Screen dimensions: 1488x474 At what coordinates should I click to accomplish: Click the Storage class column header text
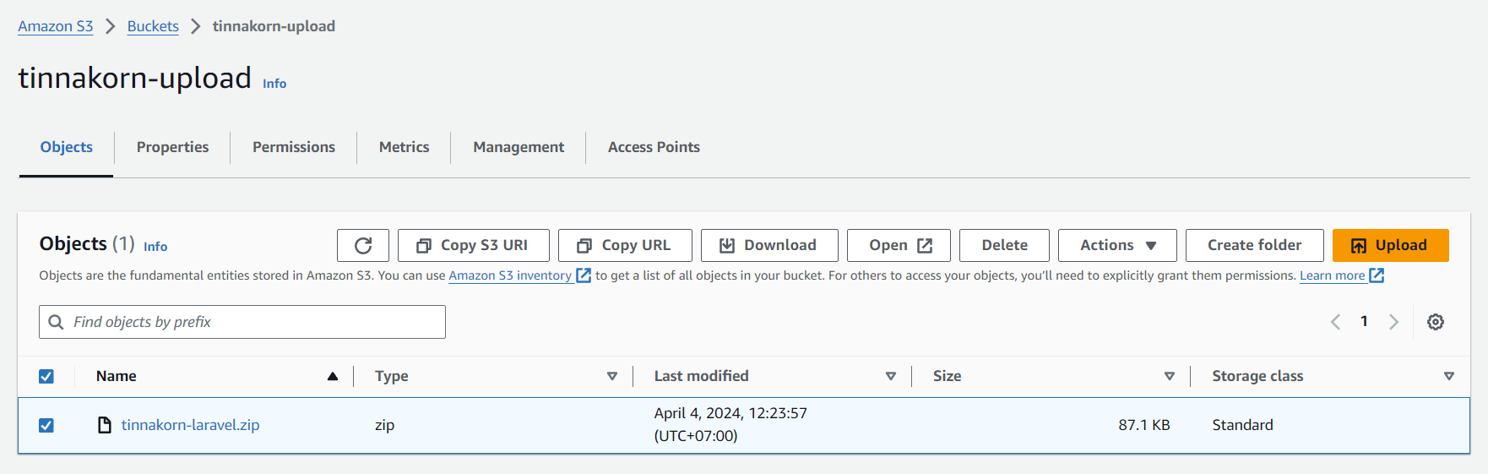[1257, 376]
